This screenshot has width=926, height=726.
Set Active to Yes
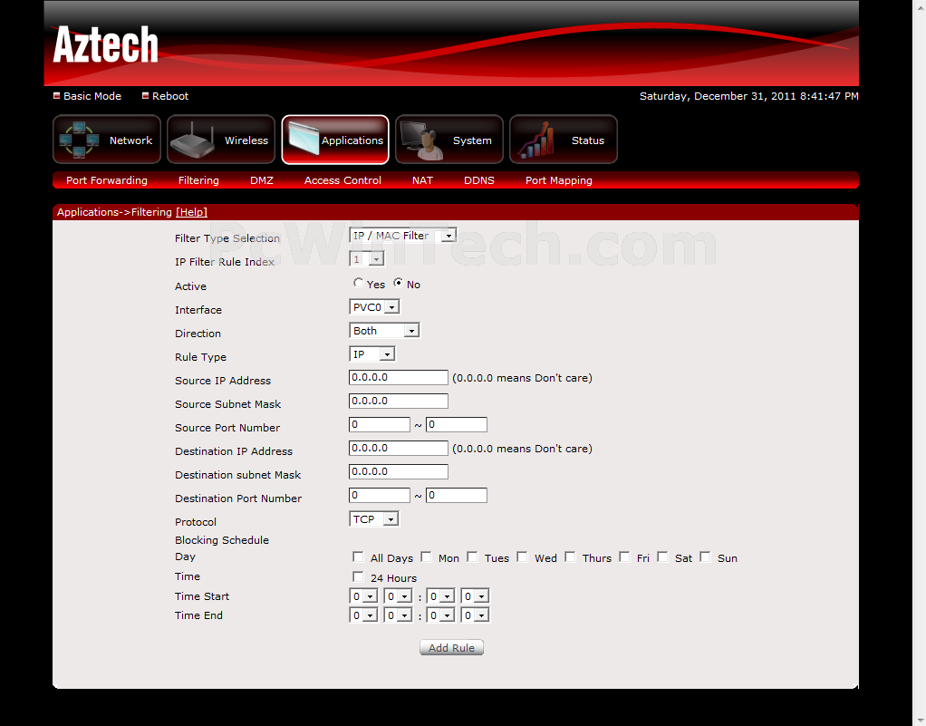358,283
